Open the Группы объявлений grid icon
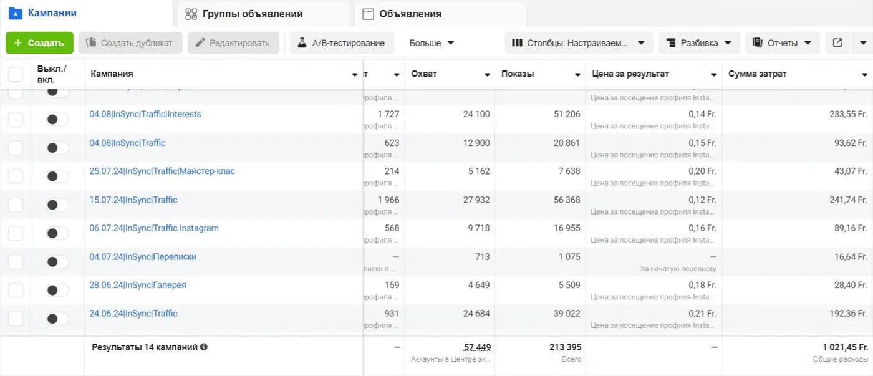This screenshot has height=376, width=873. coord(191,14)
